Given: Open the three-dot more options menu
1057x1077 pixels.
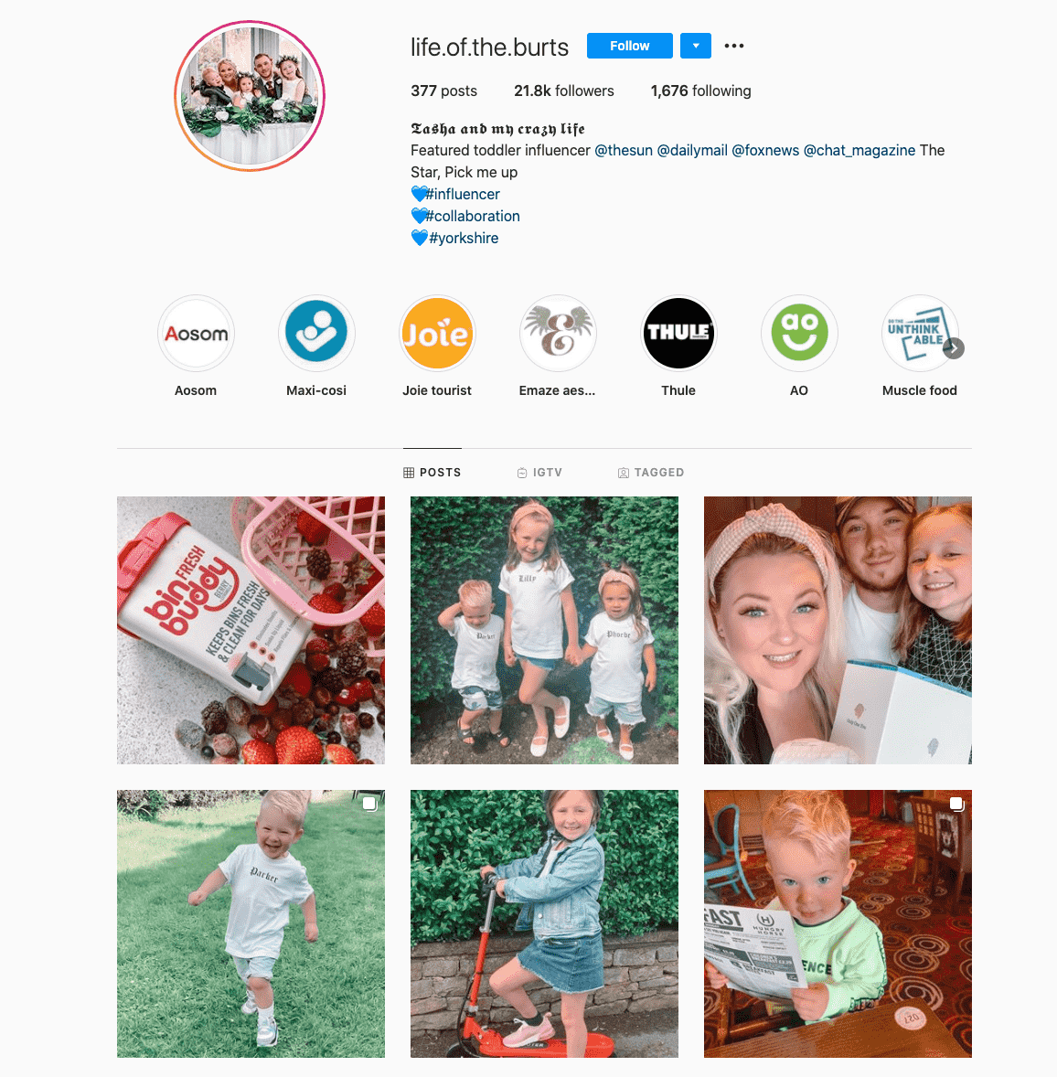Looking at the screenshot, I should click(734, 46).
